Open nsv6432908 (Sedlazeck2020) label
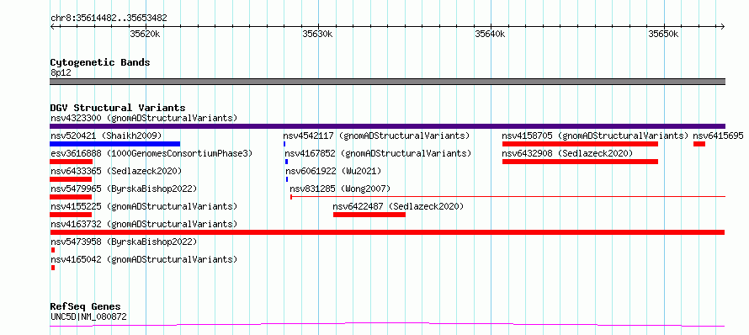 (567, 153)
